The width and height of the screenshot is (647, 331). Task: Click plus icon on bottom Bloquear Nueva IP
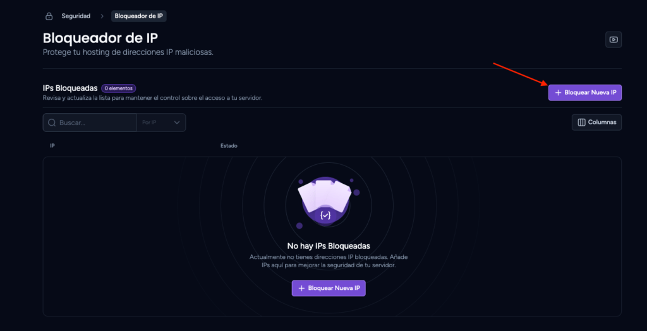[301, 288]
